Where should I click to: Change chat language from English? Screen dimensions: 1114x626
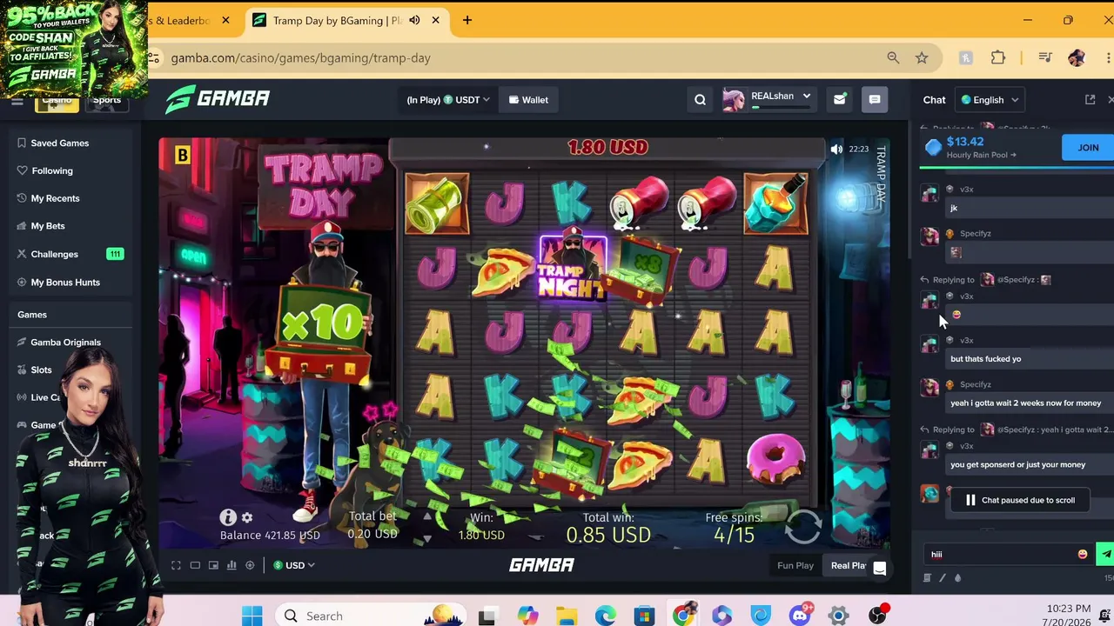pyautogui.click(x=990, y=100)
